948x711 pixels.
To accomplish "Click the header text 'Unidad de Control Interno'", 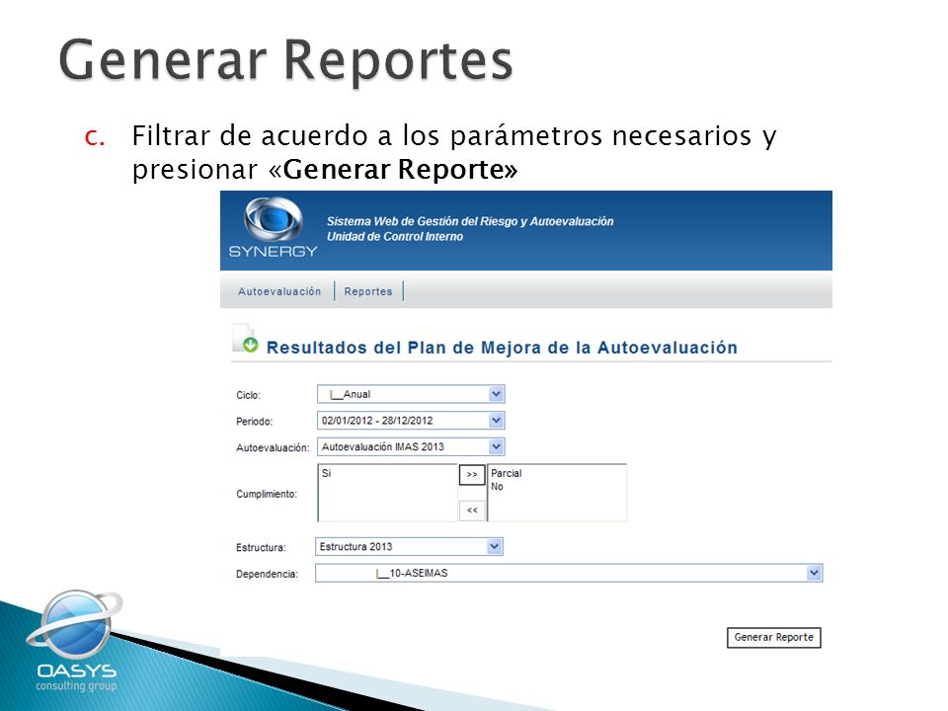I will pyautogui.click(x=395, y=237).
